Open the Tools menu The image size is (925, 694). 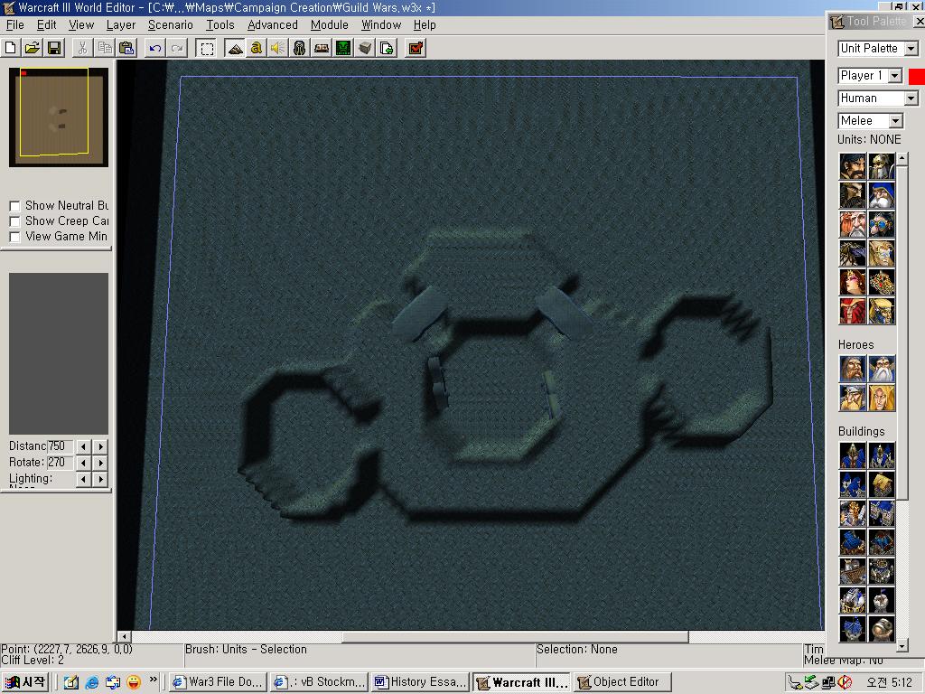click(220, 24)
